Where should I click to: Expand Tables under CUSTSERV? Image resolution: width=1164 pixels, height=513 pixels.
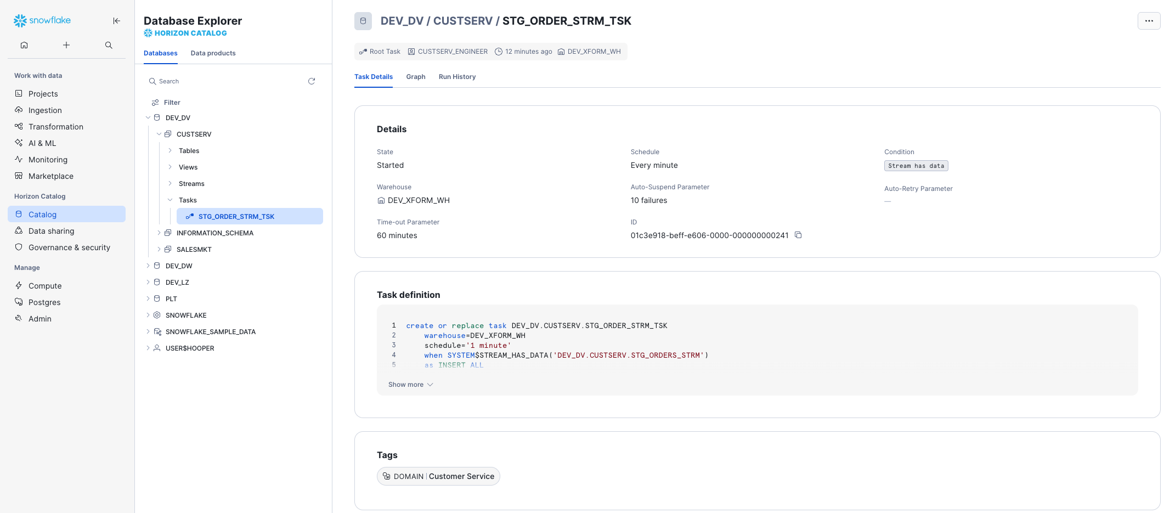pos(170,150)
